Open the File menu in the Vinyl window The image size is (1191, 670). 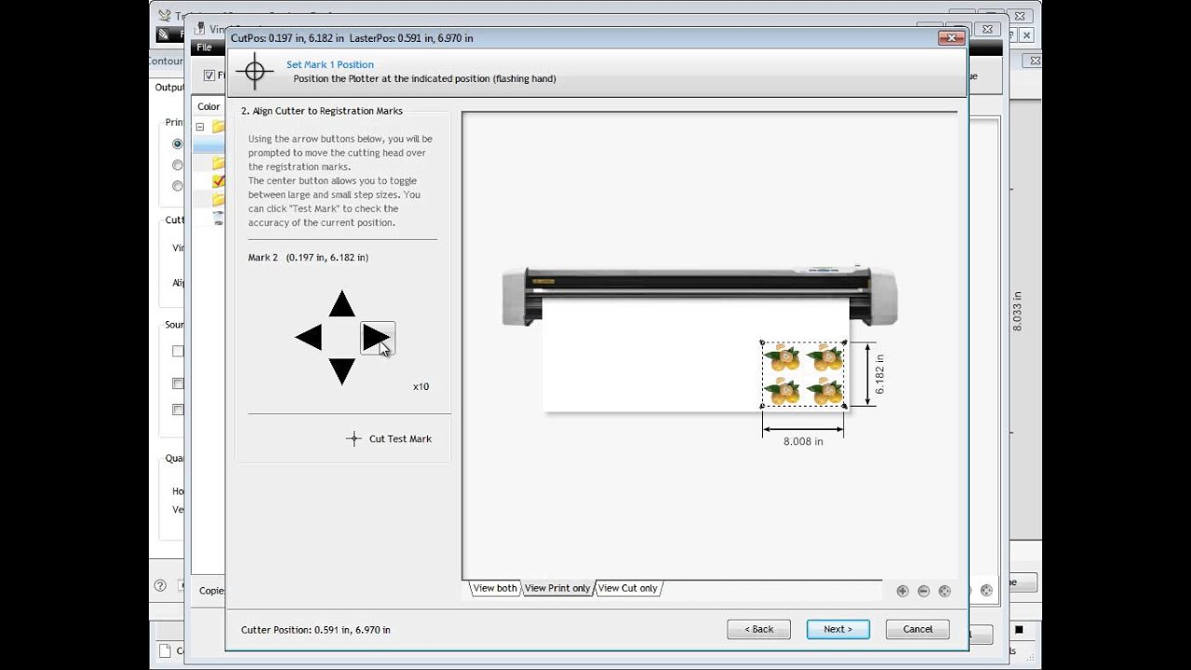click(x=203, y=47)
